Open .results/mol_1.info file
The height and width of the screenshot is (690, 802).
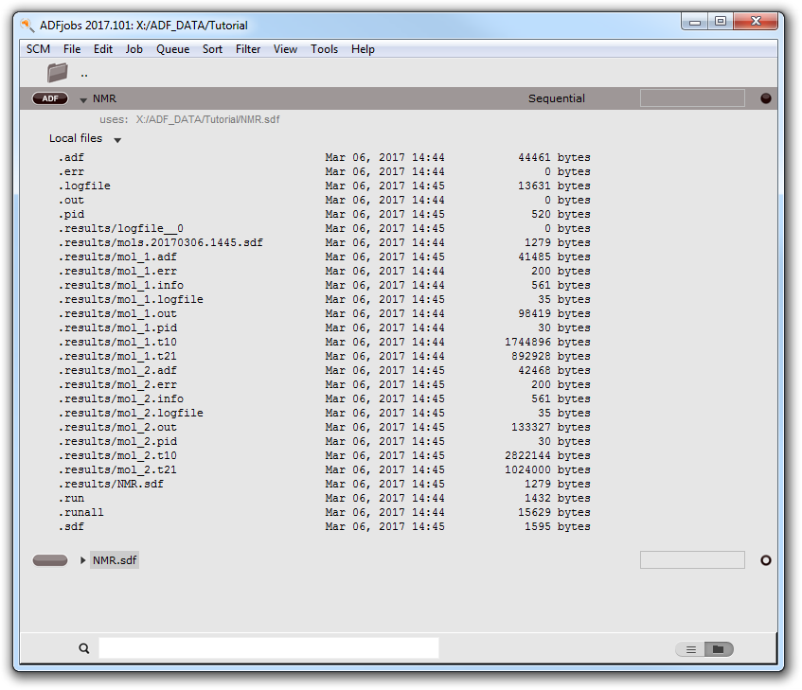tap(120, 285)
